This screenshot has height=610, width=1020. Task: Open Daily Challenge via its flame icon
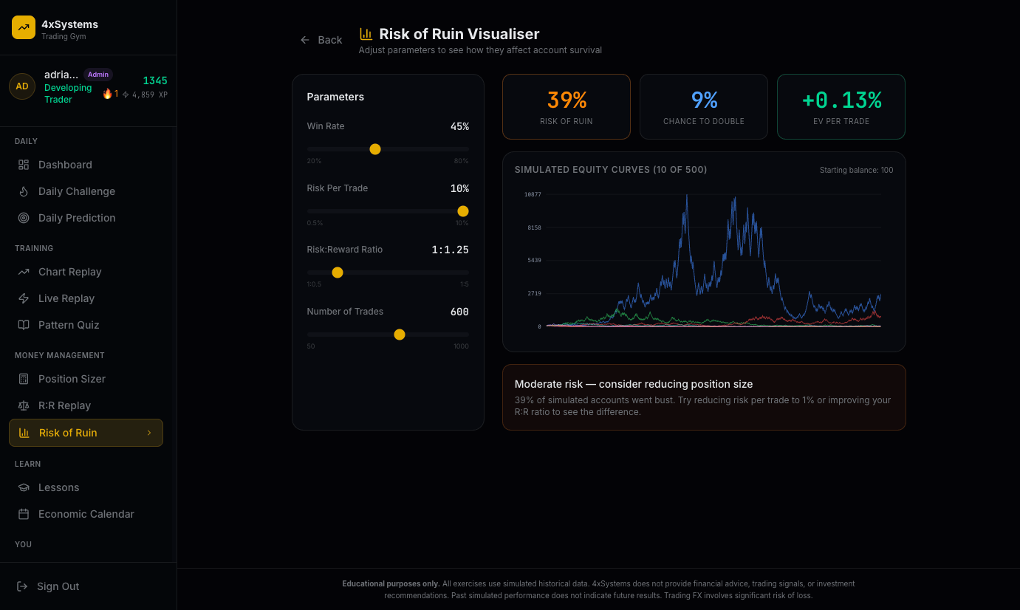tap(24, 191)
